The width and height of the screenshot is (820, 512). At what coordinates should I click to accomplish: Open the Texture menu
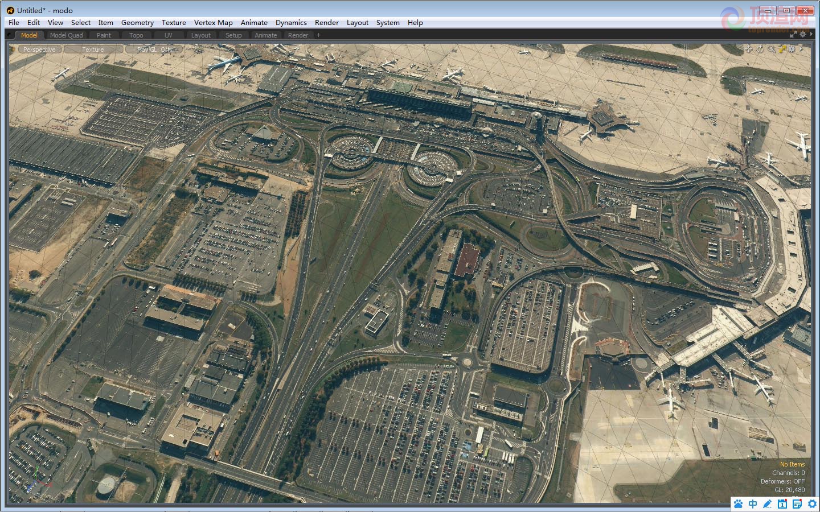(174, 23)
